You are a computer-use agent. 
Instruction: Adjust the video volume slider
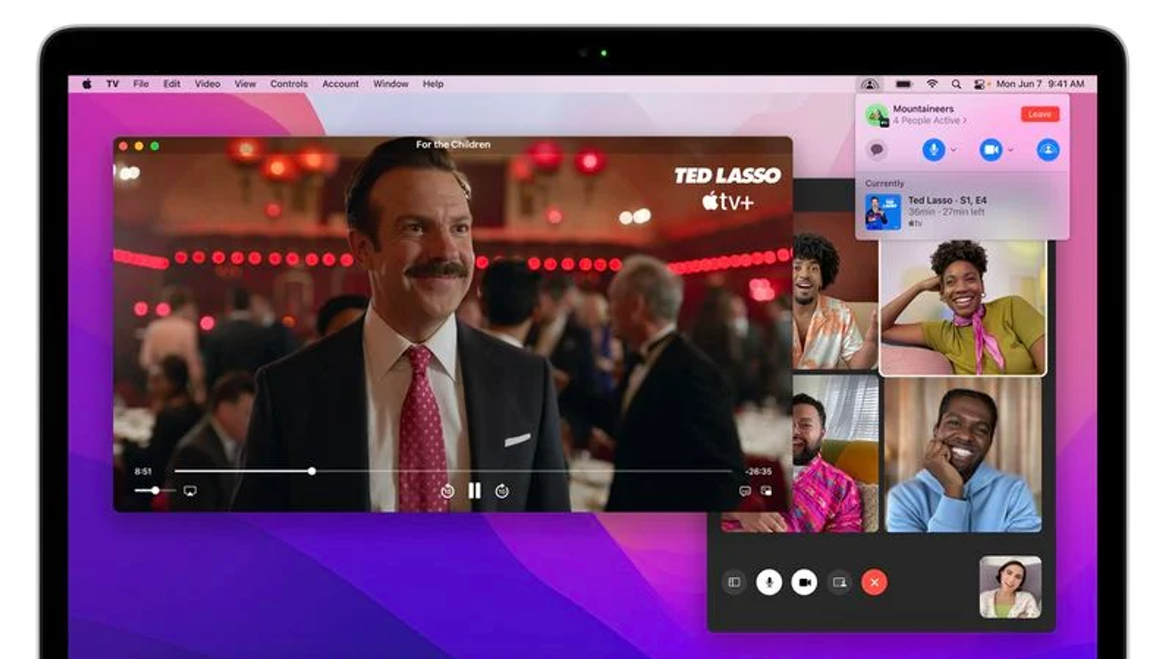155,491
